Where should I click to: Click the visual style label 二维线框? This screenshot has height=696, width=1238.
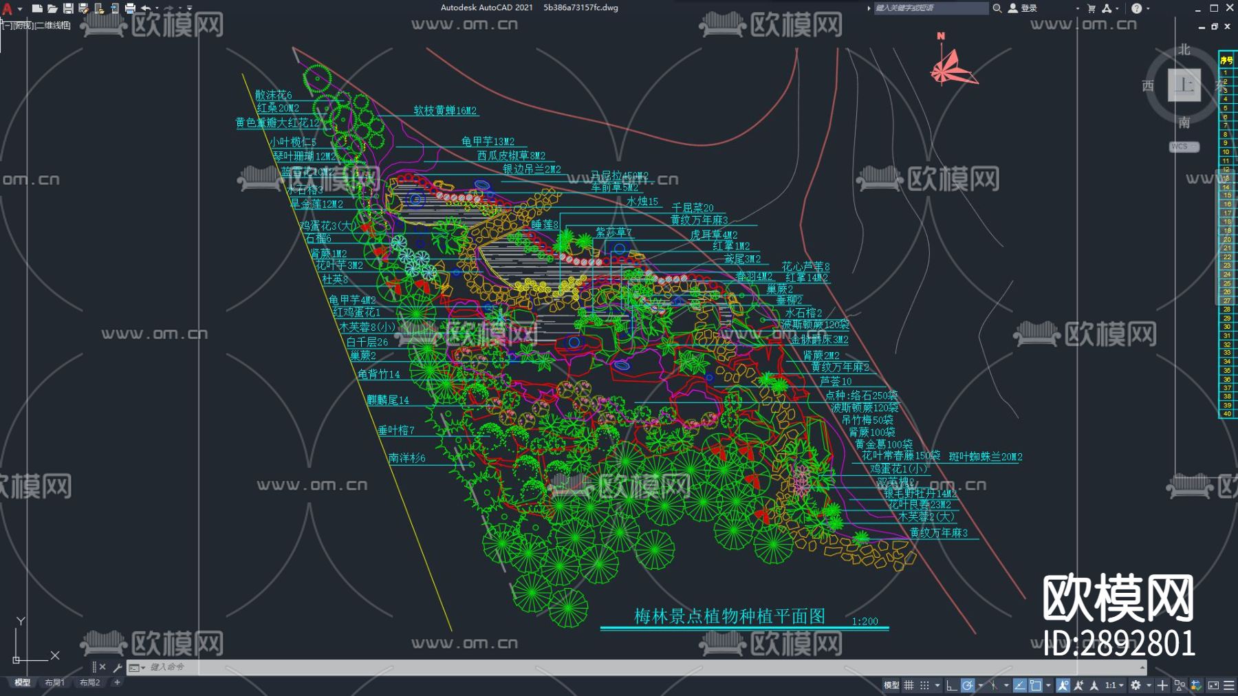(x=52, y=25)
